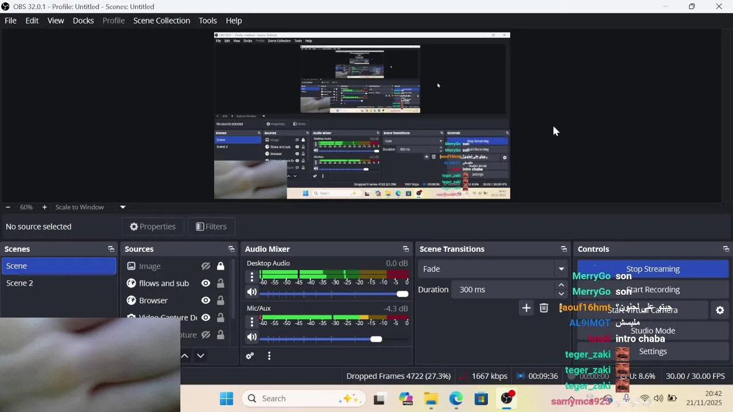The height and width of the screenshot is (412, 733).
Task: Unlock the Image source
Action: tap(220, 266)
